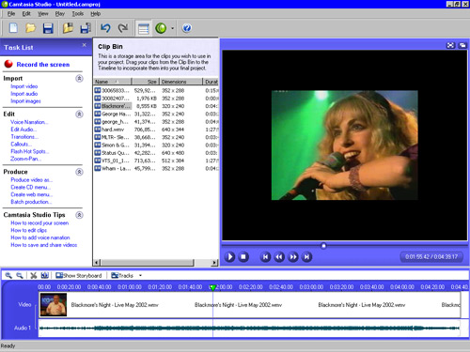Zoom in on the timeline

(8, 275)
